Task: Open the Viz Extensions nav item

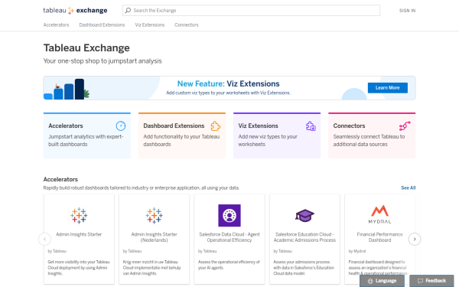Action: click(x=150, y=25)
